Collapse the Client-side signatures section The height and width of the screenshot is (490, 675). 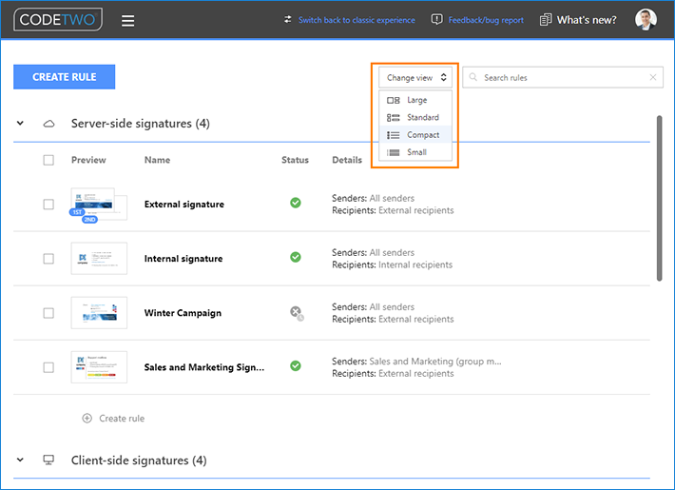point(20,461)
